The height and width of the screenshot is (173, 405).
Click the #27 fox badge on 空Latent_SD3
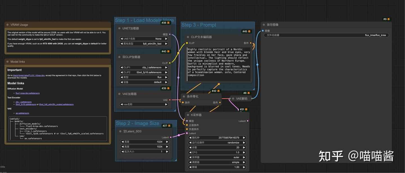(166, 126)
